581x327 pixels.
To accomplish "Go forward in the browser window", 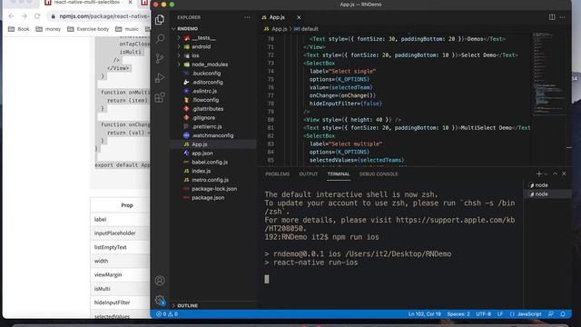I will [x=25, y=16].
